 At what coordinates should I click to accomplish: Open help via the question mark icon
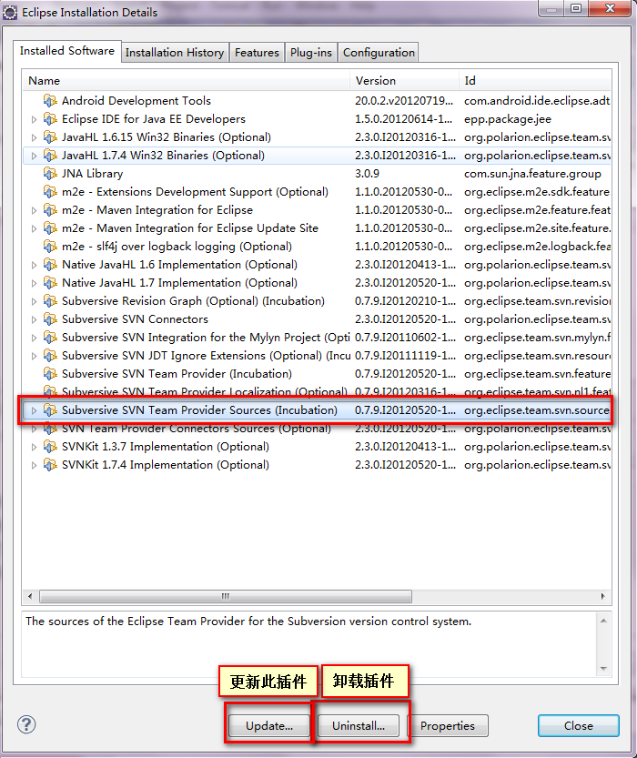(x=26, y=724)
